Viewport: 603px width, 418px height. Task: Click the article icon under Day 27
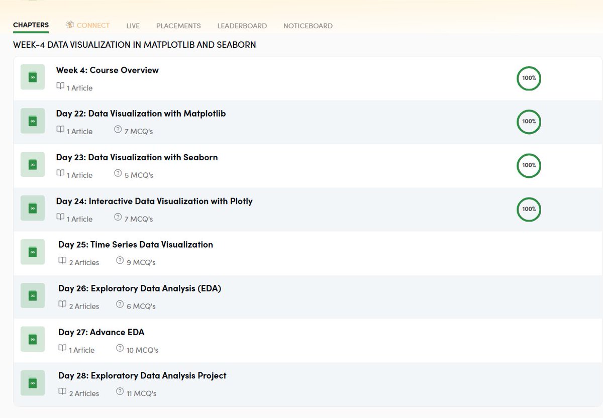62,349
